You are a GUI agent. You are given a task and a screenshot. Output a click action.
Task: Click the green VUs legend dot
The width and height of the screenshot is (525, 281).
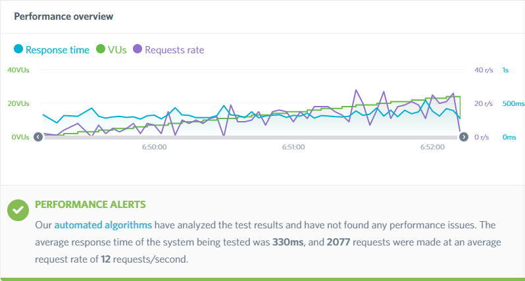click(x=101, y=49)
